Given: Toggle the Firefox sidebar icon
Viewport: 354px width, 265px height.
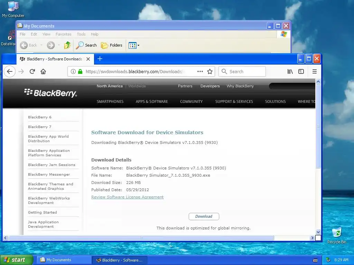Looking at the screenshot, I should pyautogui.click(x=301, y=71).
